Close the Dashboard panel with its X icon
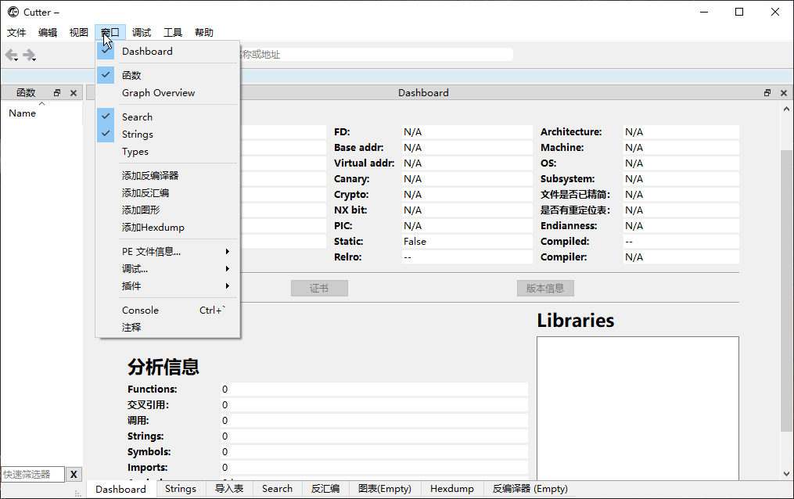Image resolution: width=794 pixels, height=499 pixels. (x=783, y=92)
